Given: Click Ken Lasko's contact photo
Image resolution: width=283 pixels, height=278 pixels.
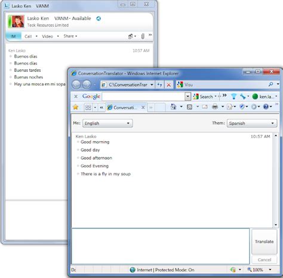Looking at the screenshot, I should click(x=18, y=22).
